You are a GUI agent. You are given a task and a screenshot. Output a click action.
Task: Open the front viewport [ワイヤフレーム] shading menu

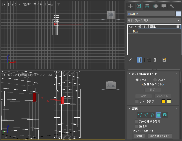44,4
